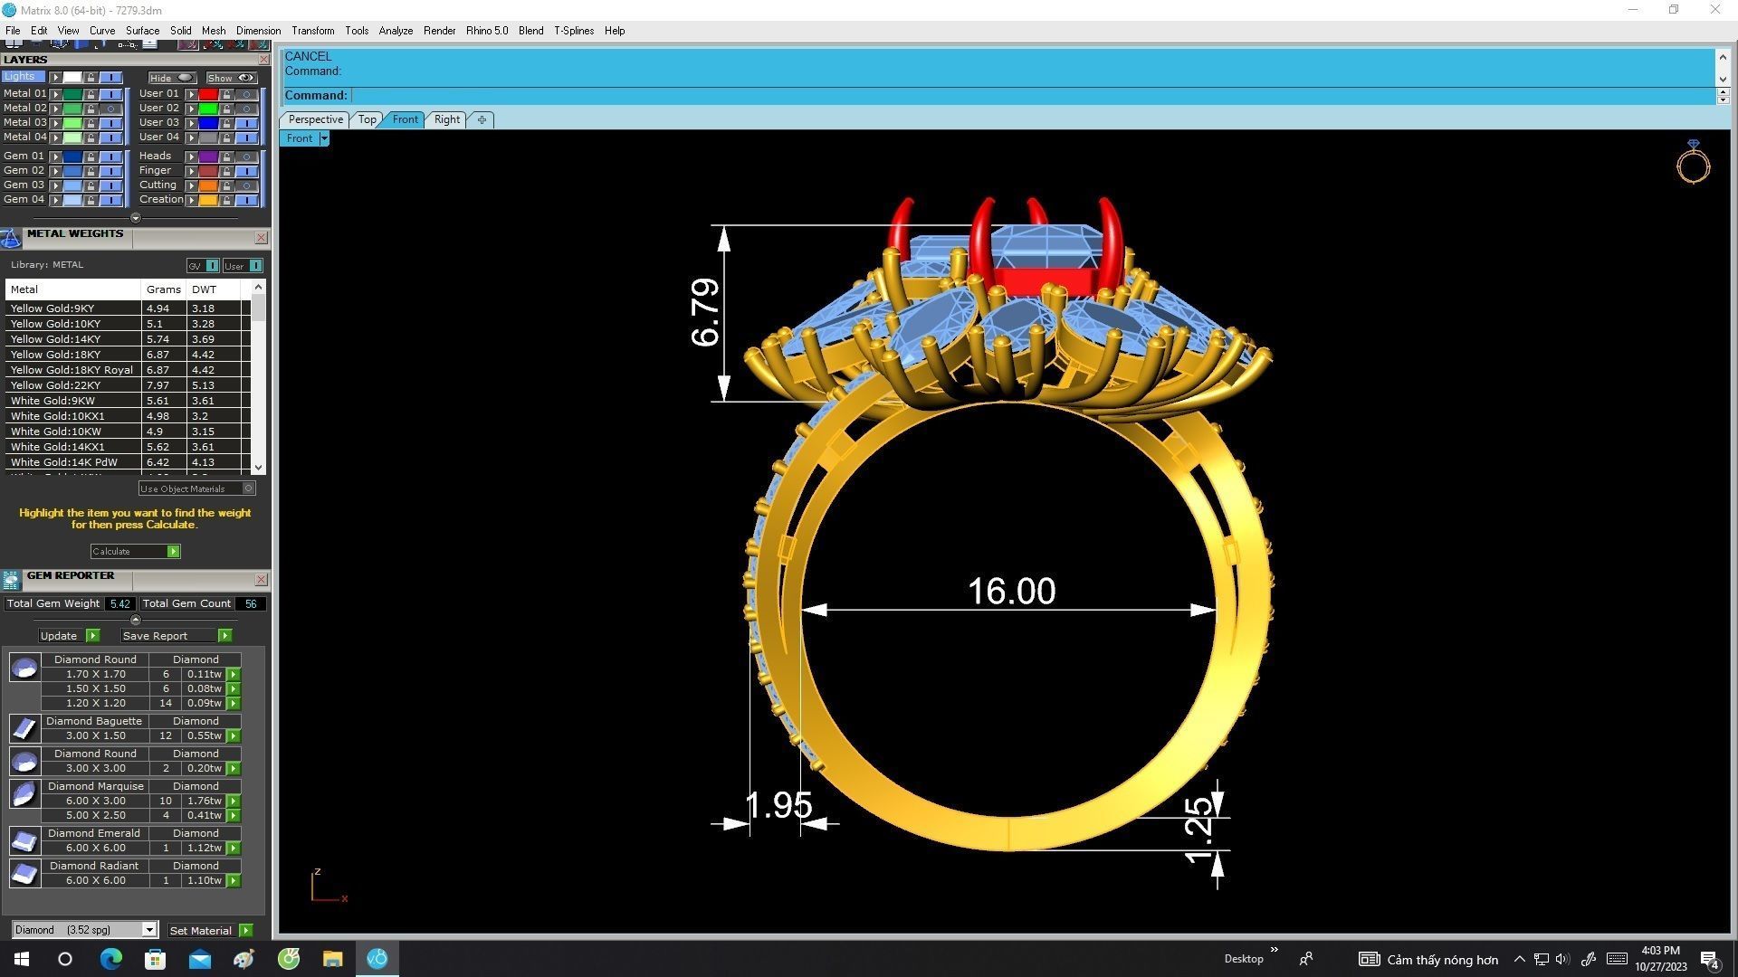Expand the Creation layer arrow
Image resolution: width=1738 pixels, height=977 pixels.
(191, 200)
